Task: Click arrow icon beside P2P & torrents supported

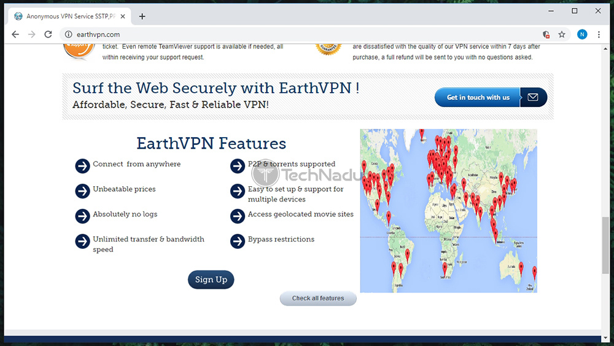Action: (238, 166)
